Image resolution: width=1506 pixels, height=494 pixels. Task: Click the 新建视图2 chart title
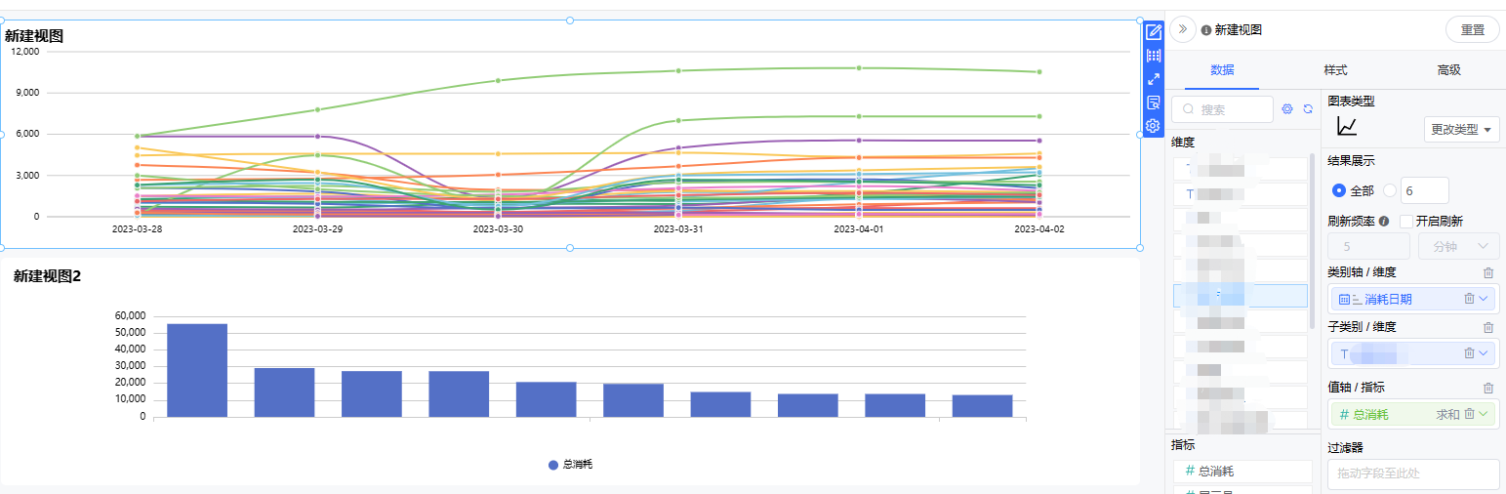tap(47, 276)
